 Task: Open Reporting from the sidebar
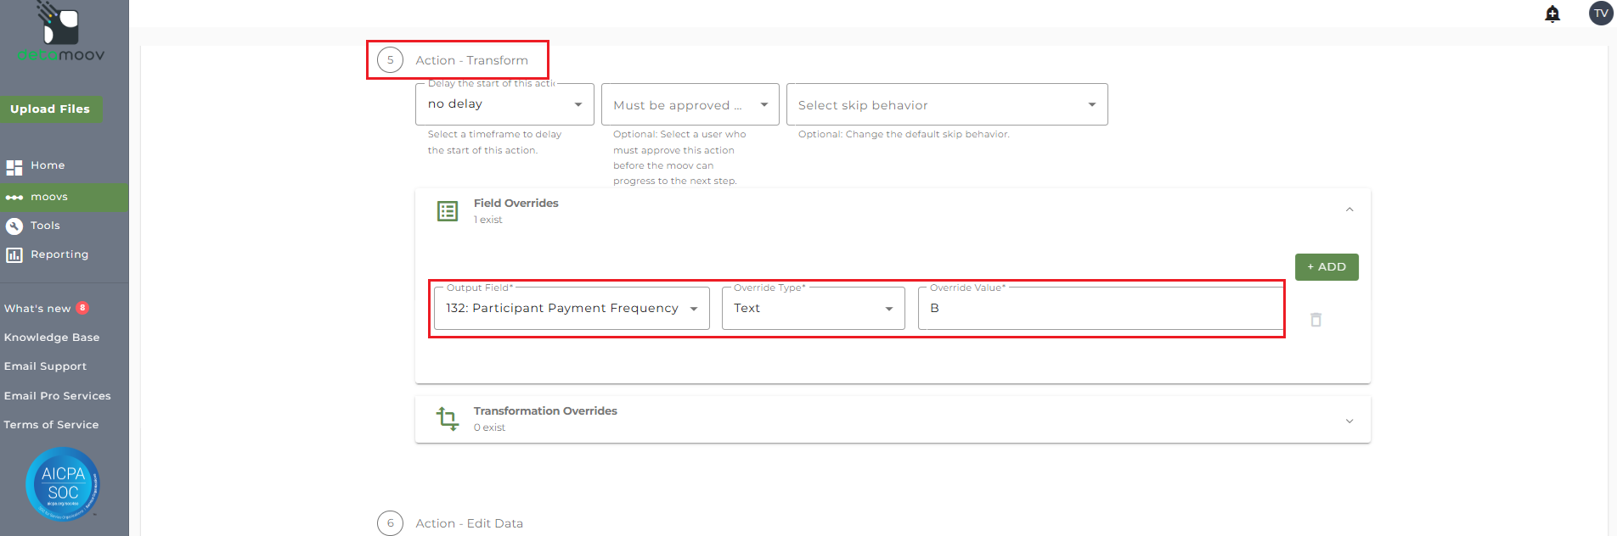pos(59,254)
